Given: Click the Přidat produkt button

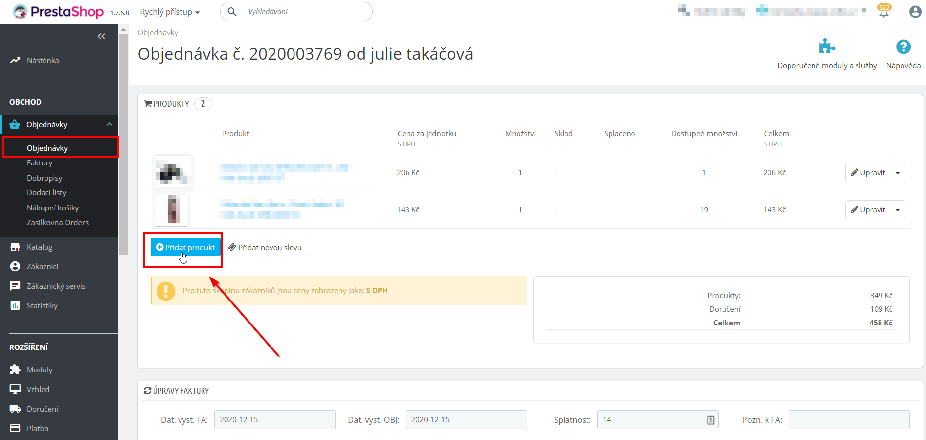Looking at the screenshot, I should click(185, 247).
